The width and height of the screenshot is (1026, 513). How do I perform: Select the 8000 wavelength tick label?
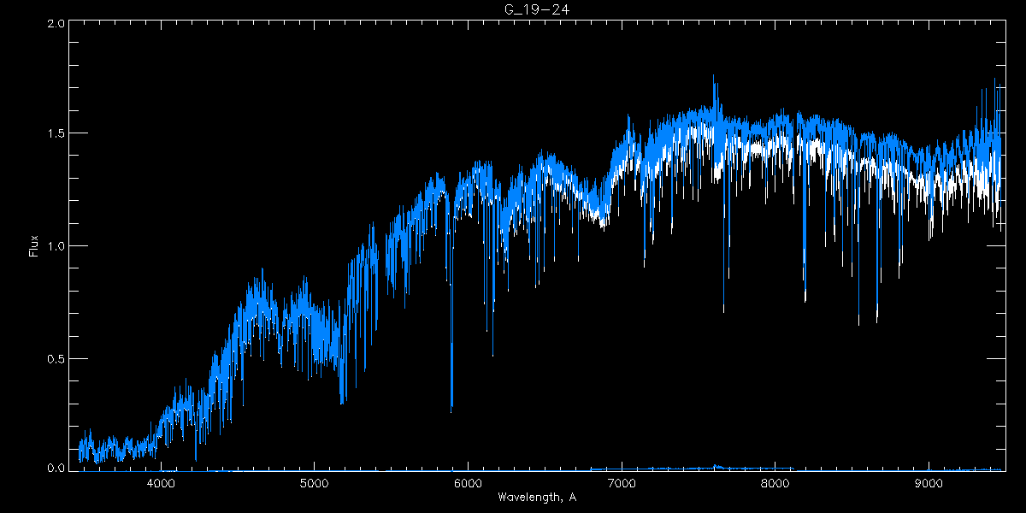[775, 482]
